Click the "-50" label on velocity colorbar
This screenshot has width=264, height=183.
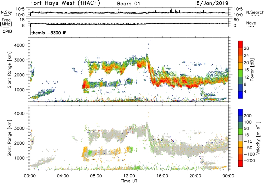(248, 148)
